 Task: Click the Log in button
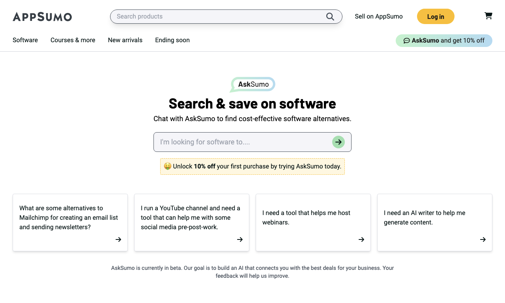point(436,17)
